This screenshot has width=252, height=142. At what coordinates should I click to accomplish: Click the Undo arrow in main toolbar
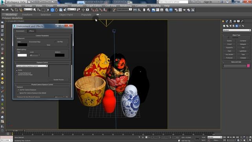pyautogui.click(x=3, y=10)
